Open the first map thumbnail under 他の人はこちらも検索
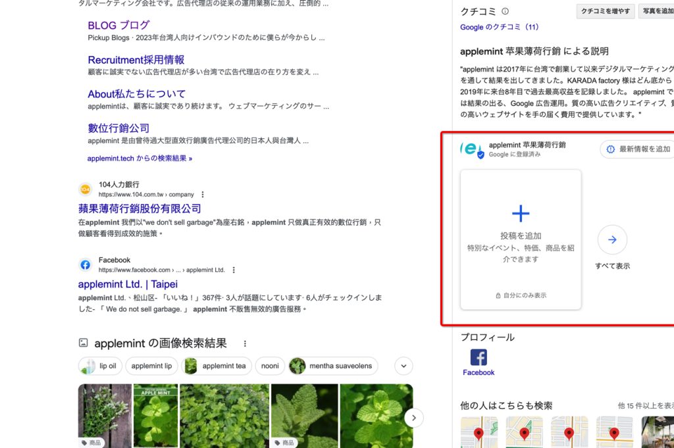The image size is (674, 448). 479,432
